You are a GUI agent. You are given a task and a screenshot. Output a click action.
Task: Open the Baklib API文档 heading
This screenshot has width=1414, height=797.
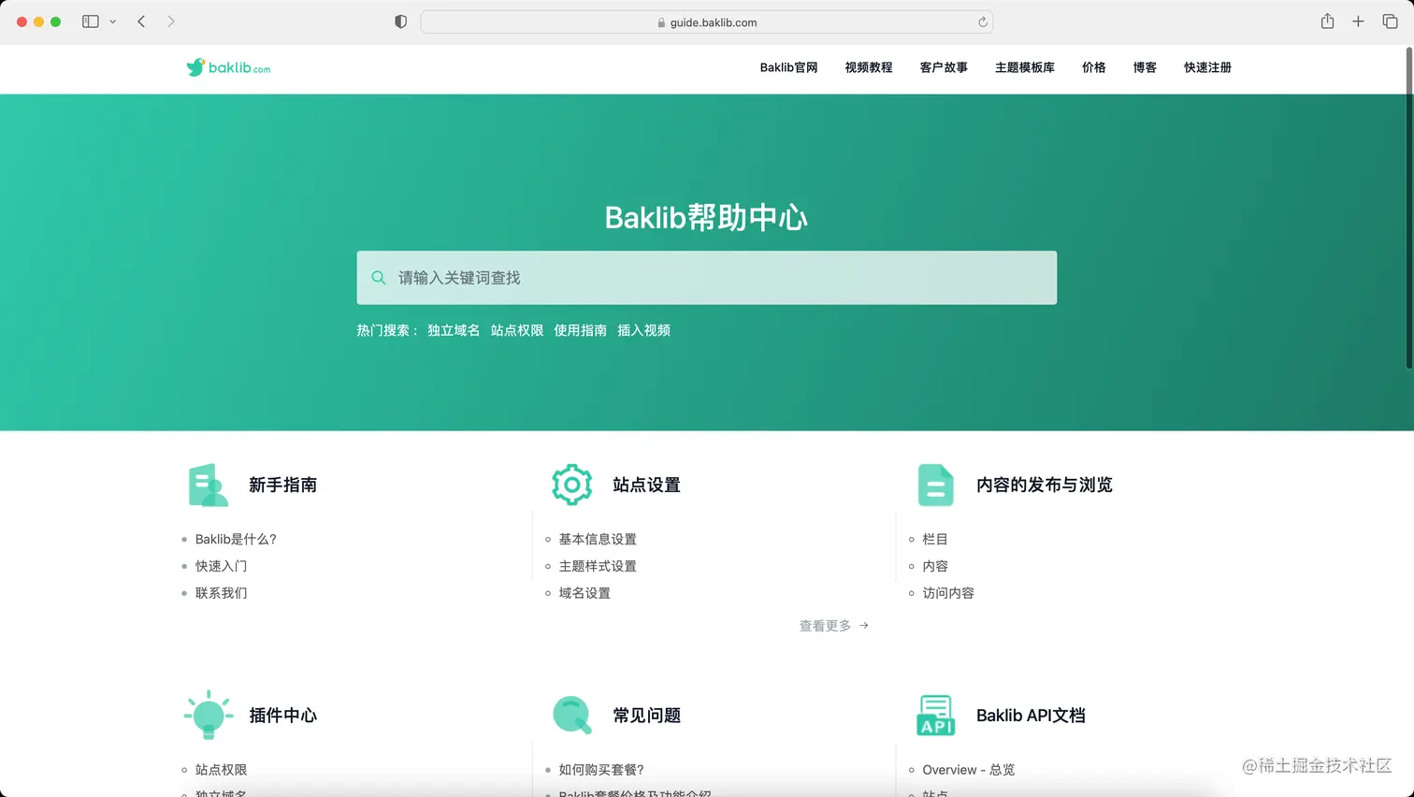tap(1031, 715)
